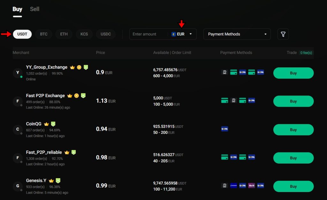
Task: Click Buy for the Genesis.Y merchant
Action: [x=293, y=186]
